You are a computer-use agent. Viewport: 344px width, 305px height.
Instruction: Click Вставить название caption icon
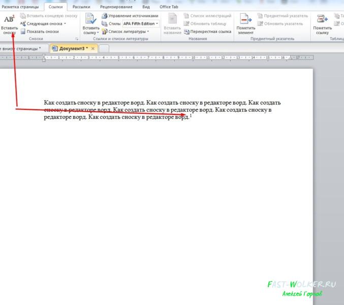point(172,18)
